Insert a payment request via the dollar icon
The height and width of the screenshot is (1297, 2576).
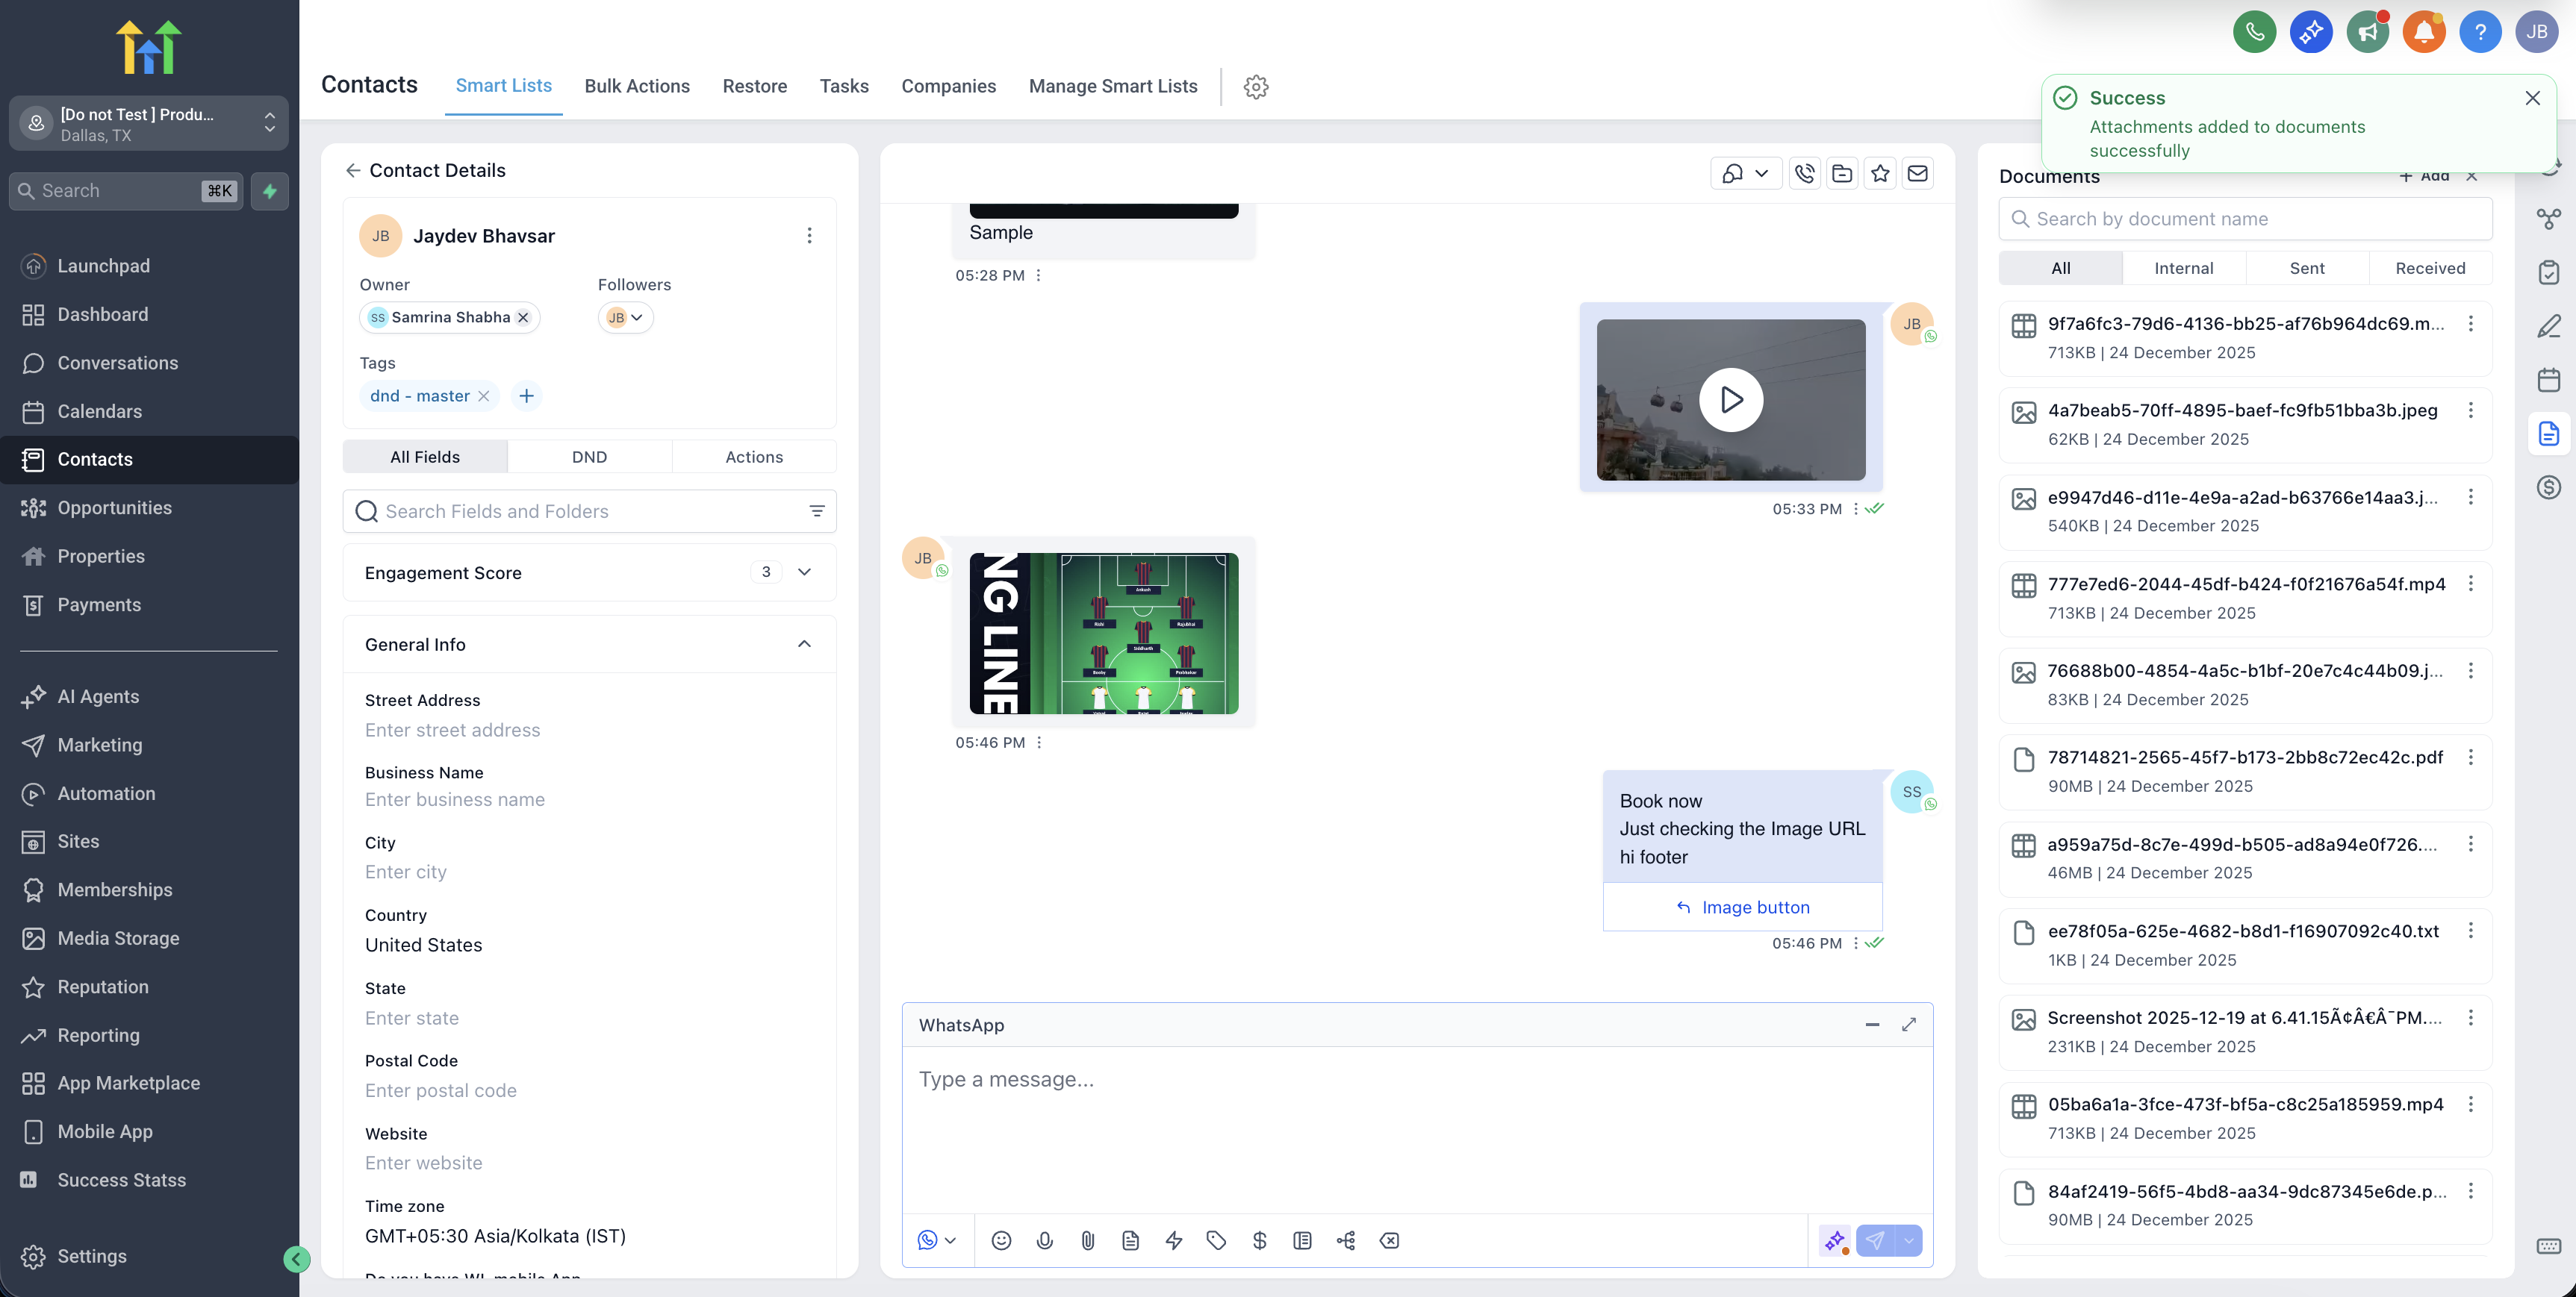pyautogui.click(x=1259, y=1240)
